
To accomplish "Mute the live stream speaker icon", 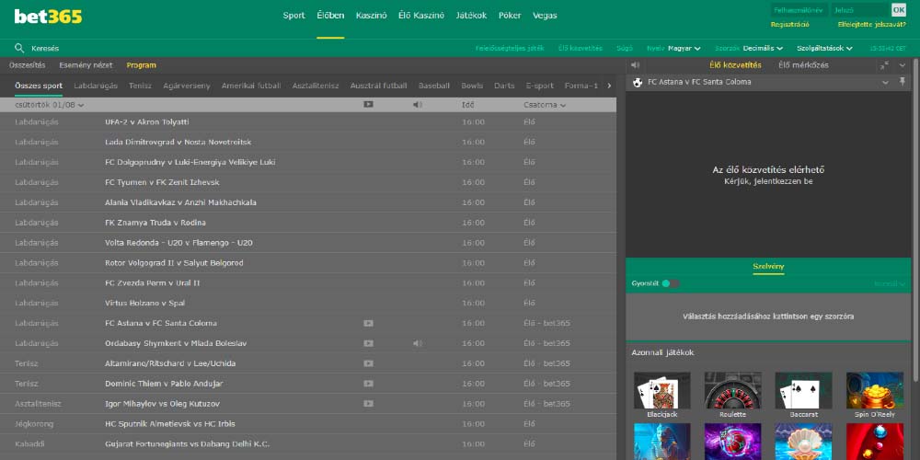I will tap(633, 65).
